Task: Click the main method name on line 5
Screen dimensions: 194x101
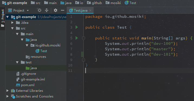Action: tap(146, 38)
